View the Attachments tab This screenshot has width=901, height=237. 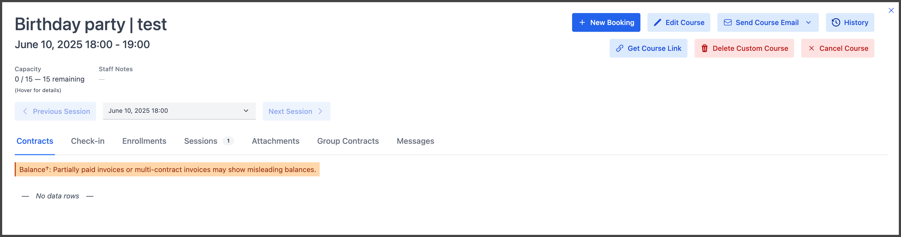[275, 141]
